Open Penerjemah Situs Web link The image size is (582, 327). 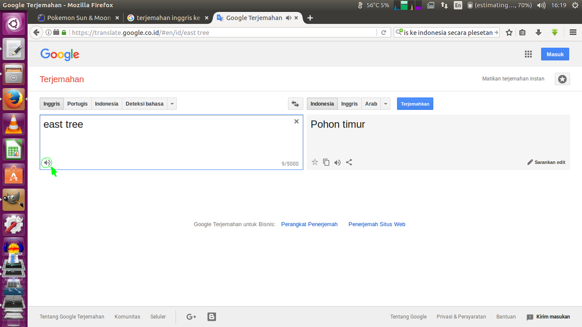pos(376,224)
